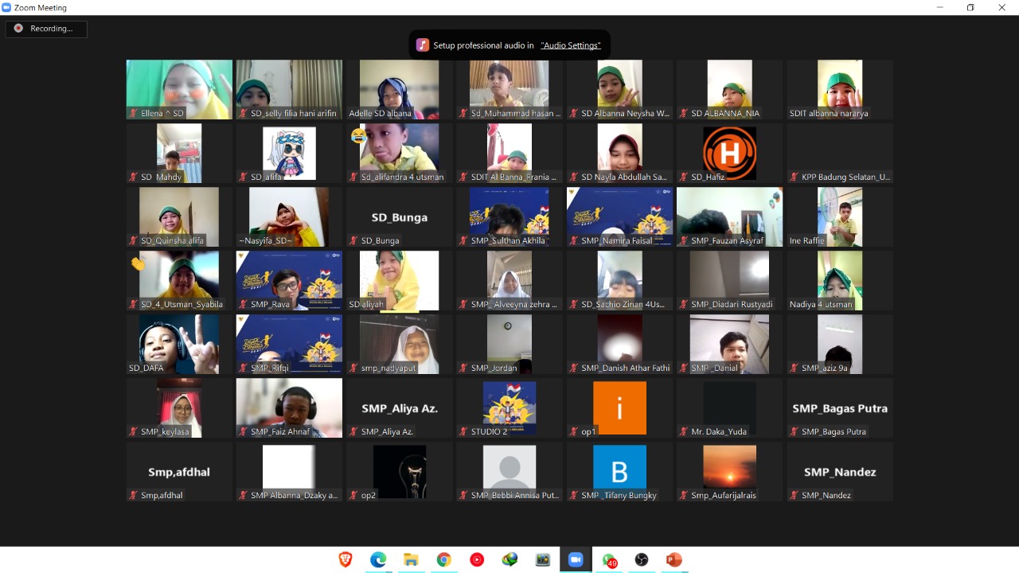The width and height of the screenshot is (1019, 573).
Task: Select the SMP_Bagas Putra participant tile
Action: 840,407
